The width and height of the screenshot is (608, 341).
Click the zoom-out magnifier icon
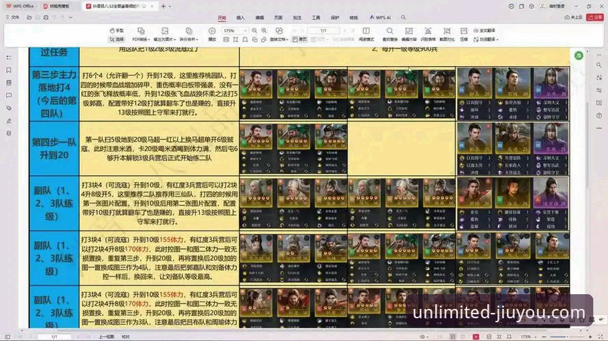(x=254, y=31)
